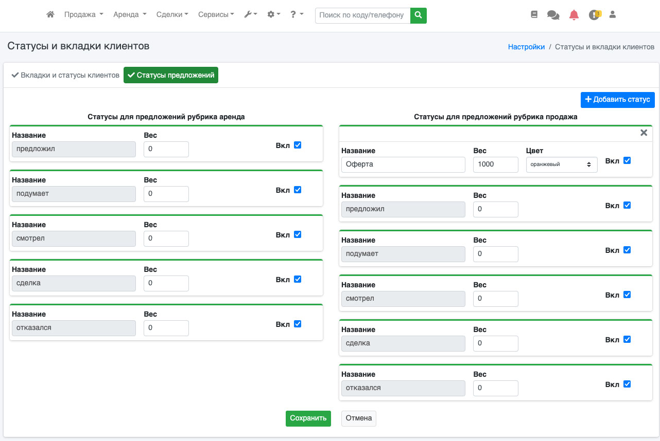Open the alert icon with yellow badge
The width and height of the screenshot is (660, 441).
coord(595,15)
